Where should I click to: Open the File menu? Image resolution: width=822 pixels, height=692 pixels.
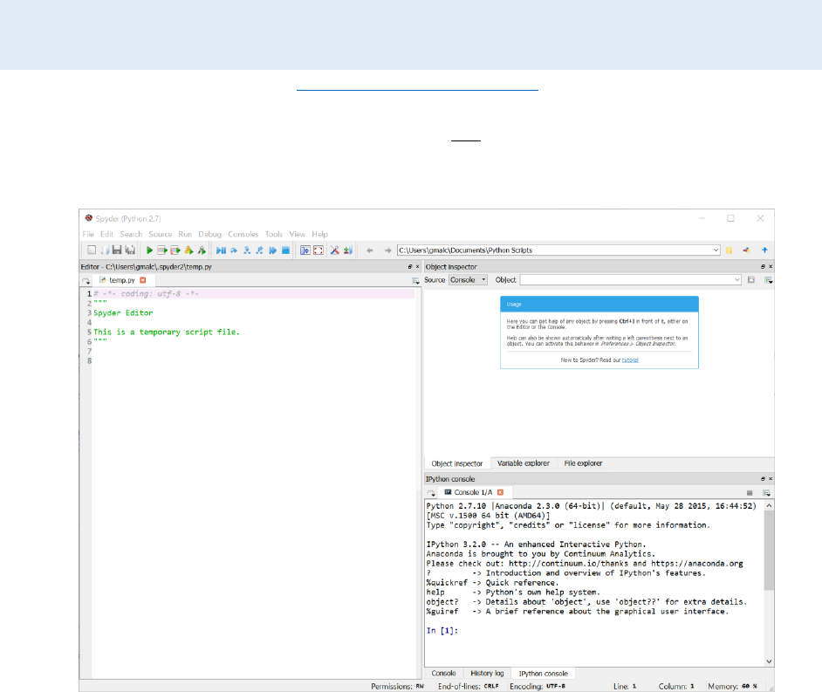[x=88, y=235]
